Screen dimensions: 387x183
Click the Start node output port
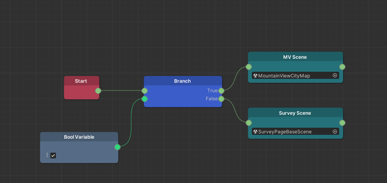(x=98, y=91)
